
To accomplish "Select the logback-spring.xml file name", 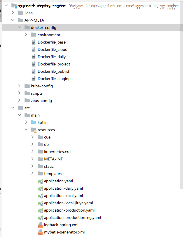I will [x=61, y=225].
